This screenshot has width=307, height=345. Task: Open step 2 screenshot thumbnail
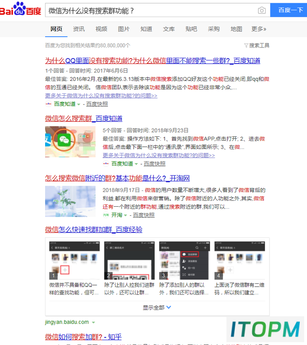click(x=130, y=260)
